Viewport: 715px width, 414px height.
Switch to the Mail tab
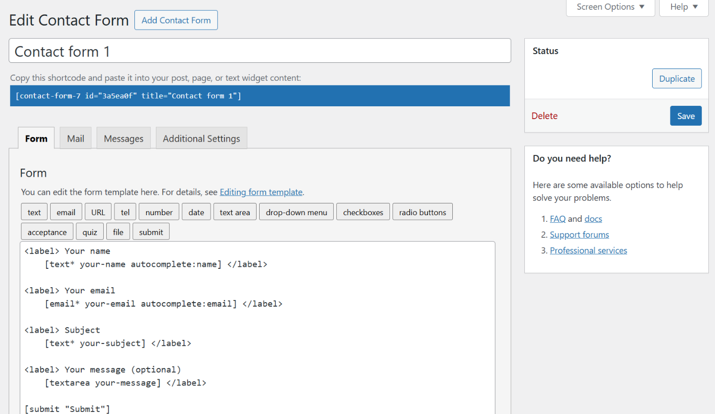point(75,138)
